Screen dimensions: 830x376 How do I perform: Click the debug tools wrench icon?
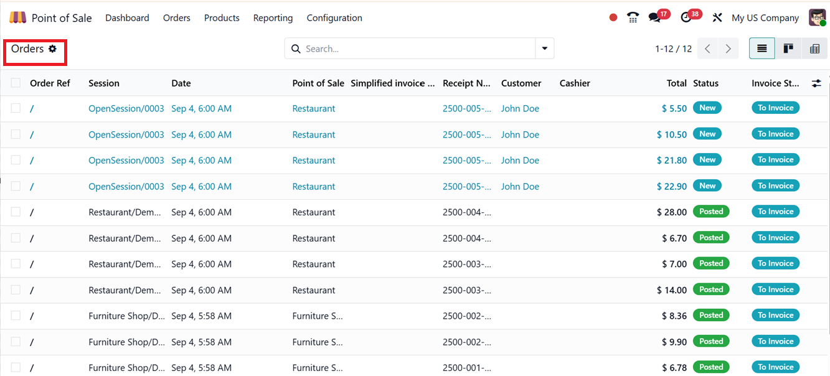click(717, 18)
